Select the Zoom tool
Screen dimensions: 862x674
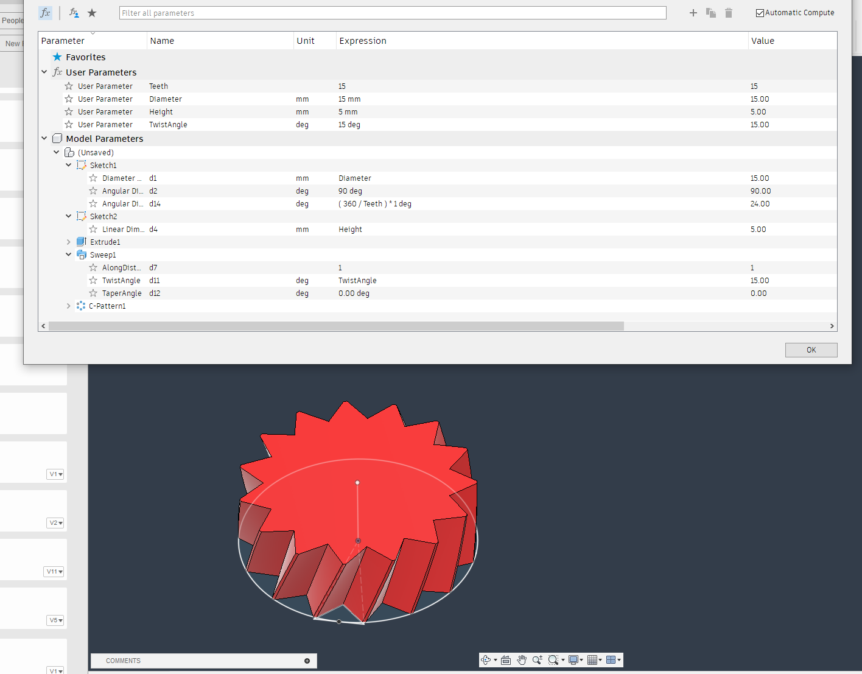(537, 659)
